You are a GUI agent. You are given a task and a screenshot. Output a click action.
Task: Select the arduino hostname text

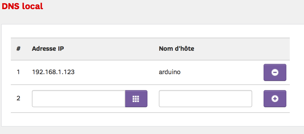[170, 72]
